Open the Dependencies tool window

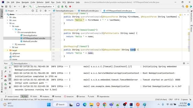tap(103, 97)
